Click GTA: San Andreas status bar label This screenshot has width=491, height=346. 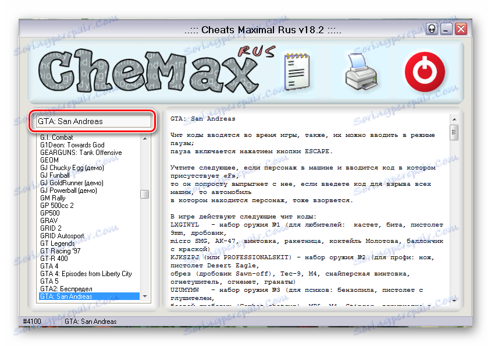click(x=91, y=321)
